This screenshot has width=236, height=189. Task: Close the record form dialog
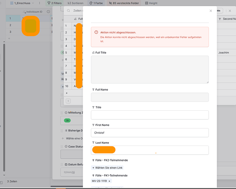click(211, 11)
